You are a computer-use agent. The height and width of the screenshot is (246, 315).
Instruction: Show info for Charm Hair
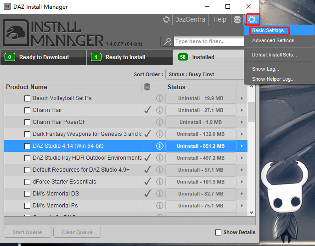160,110
